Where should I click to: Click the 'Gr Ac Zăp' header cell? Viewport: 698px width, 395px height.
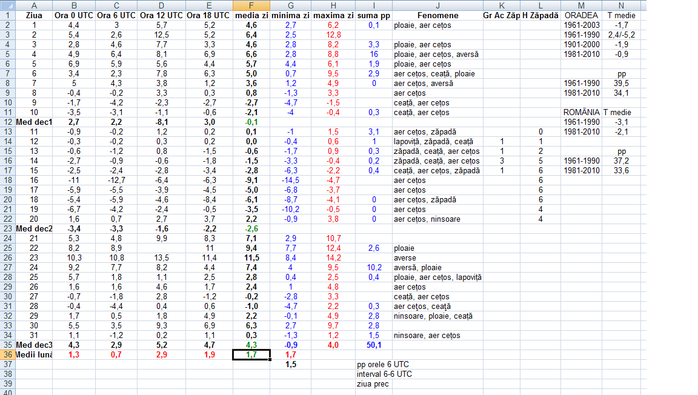pos(502,16)
